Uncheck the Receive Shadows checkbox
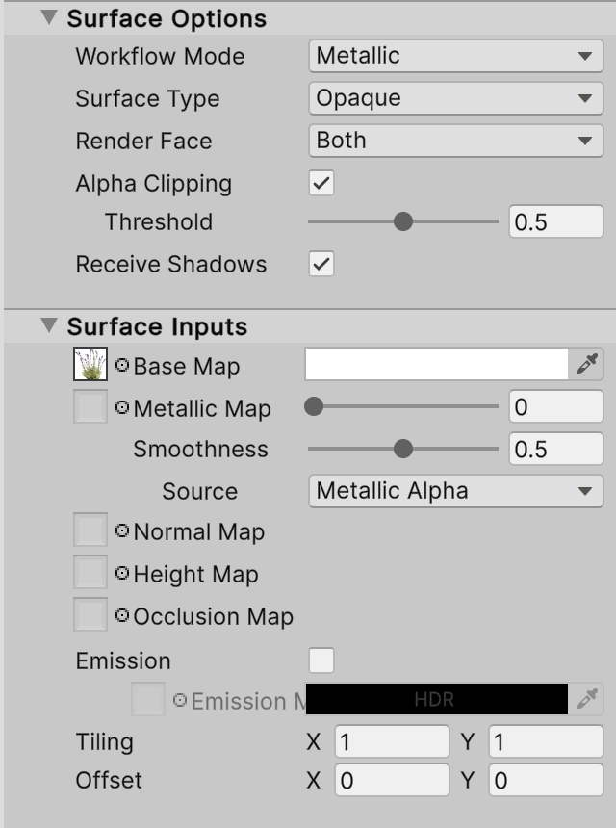This screenshot has width=616, height=828. tap(321, 264)
